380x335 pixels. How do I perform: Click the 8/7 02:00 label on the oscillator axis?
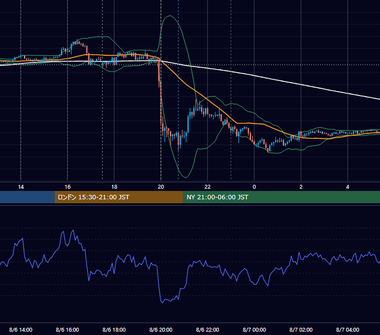(x=301, y=329)
